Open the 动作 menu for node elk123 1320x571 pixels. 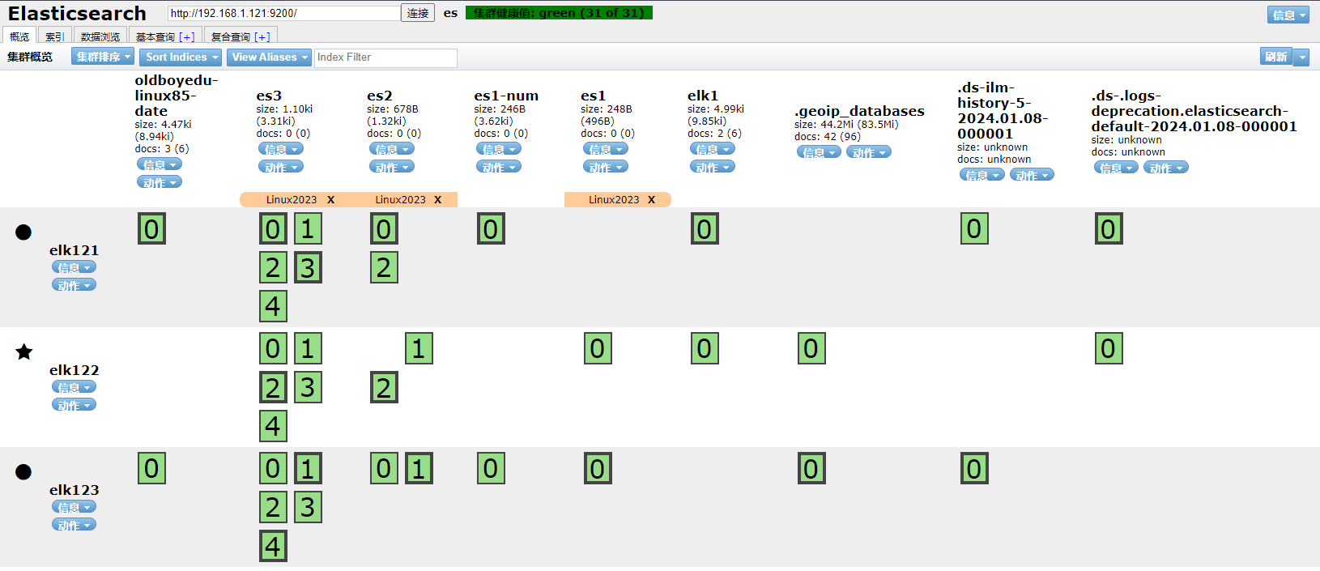pos(74,525)
